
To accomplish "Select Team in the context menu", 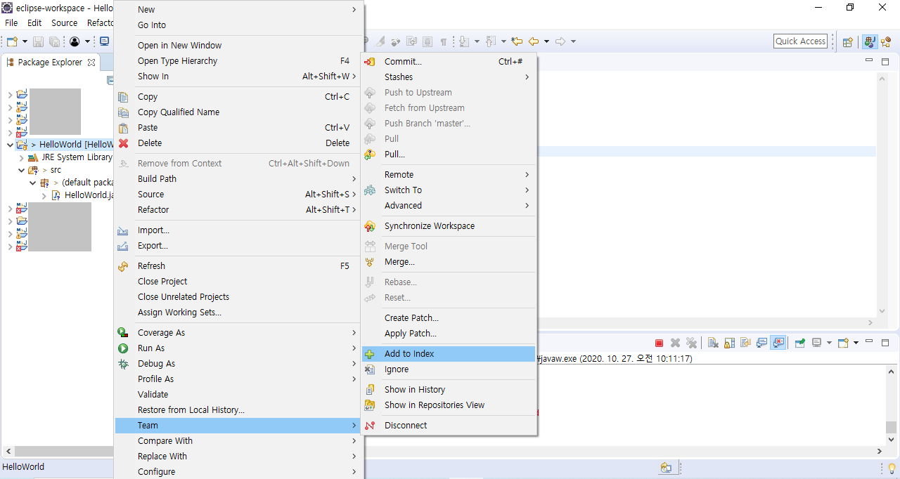I will tap(238, 426).
